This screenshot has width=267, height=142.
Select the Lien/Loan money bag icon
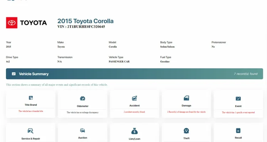point(135,131)
